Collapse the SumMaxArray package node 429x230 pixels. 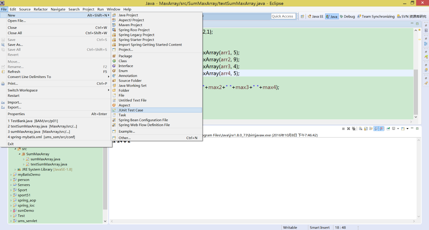click(x=19, y=154)
